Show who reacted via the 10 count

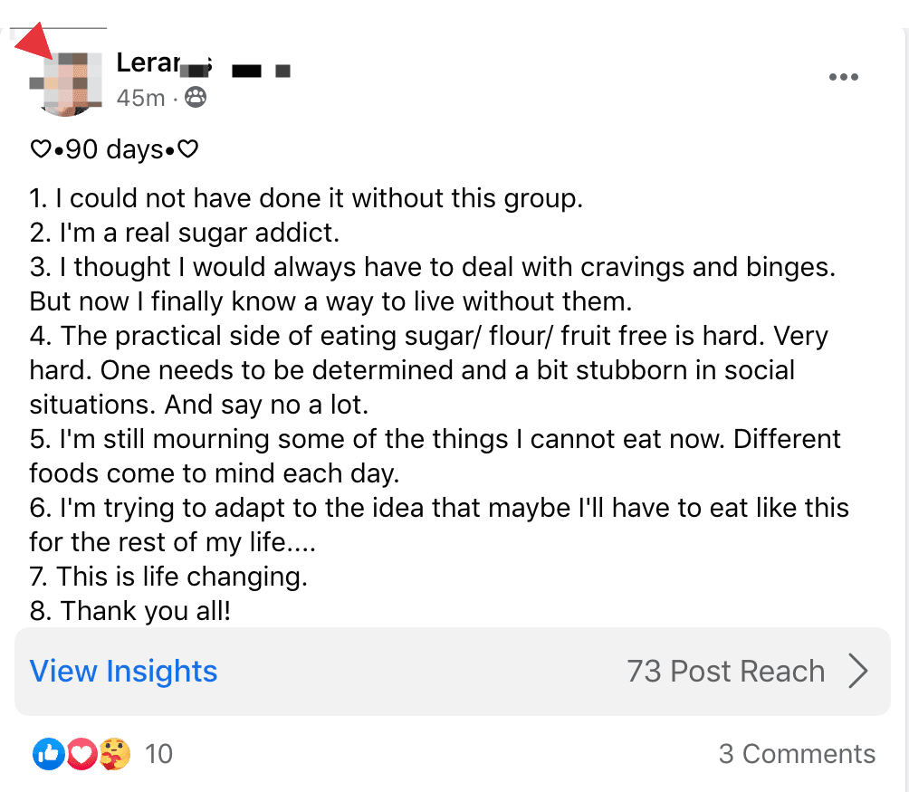[x=158, y=753]
